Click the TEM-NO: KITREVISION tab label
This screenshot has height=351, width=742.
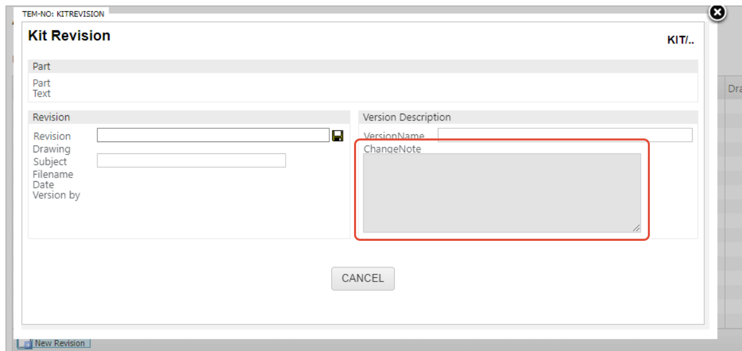(63, 14)
